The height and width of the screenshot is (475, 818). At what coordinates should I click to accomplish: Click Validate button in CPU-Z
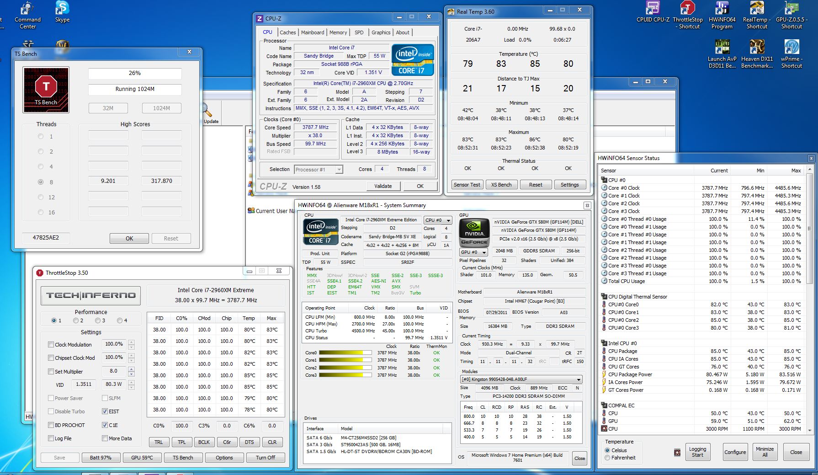383,186
